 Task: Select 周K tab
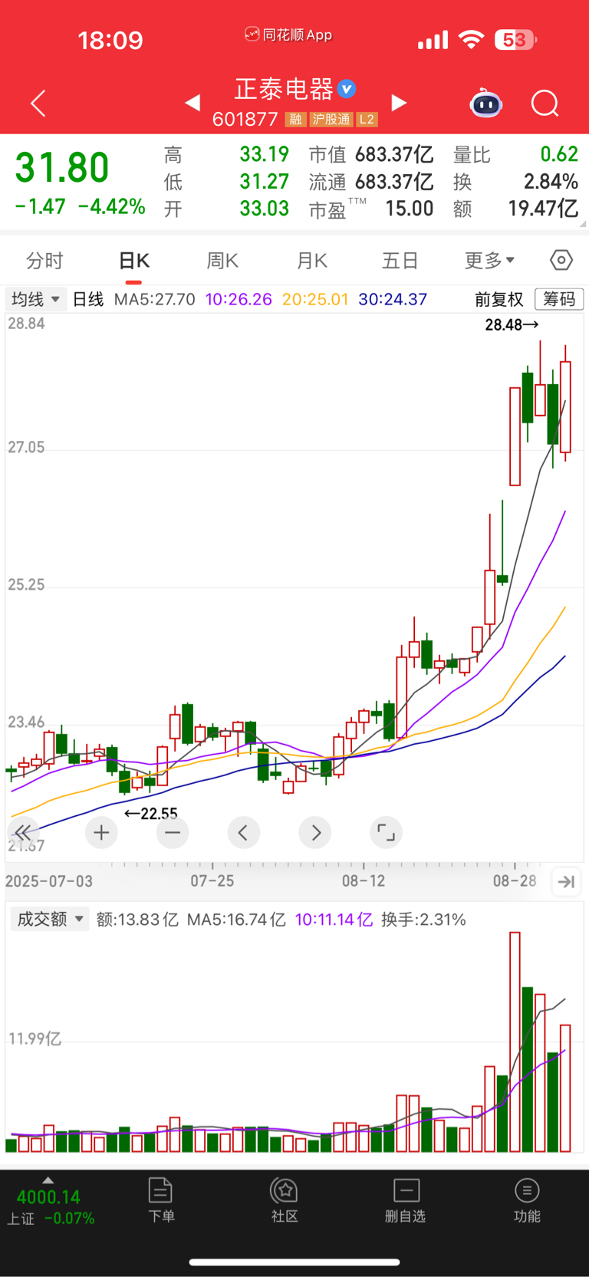point(222,261)
